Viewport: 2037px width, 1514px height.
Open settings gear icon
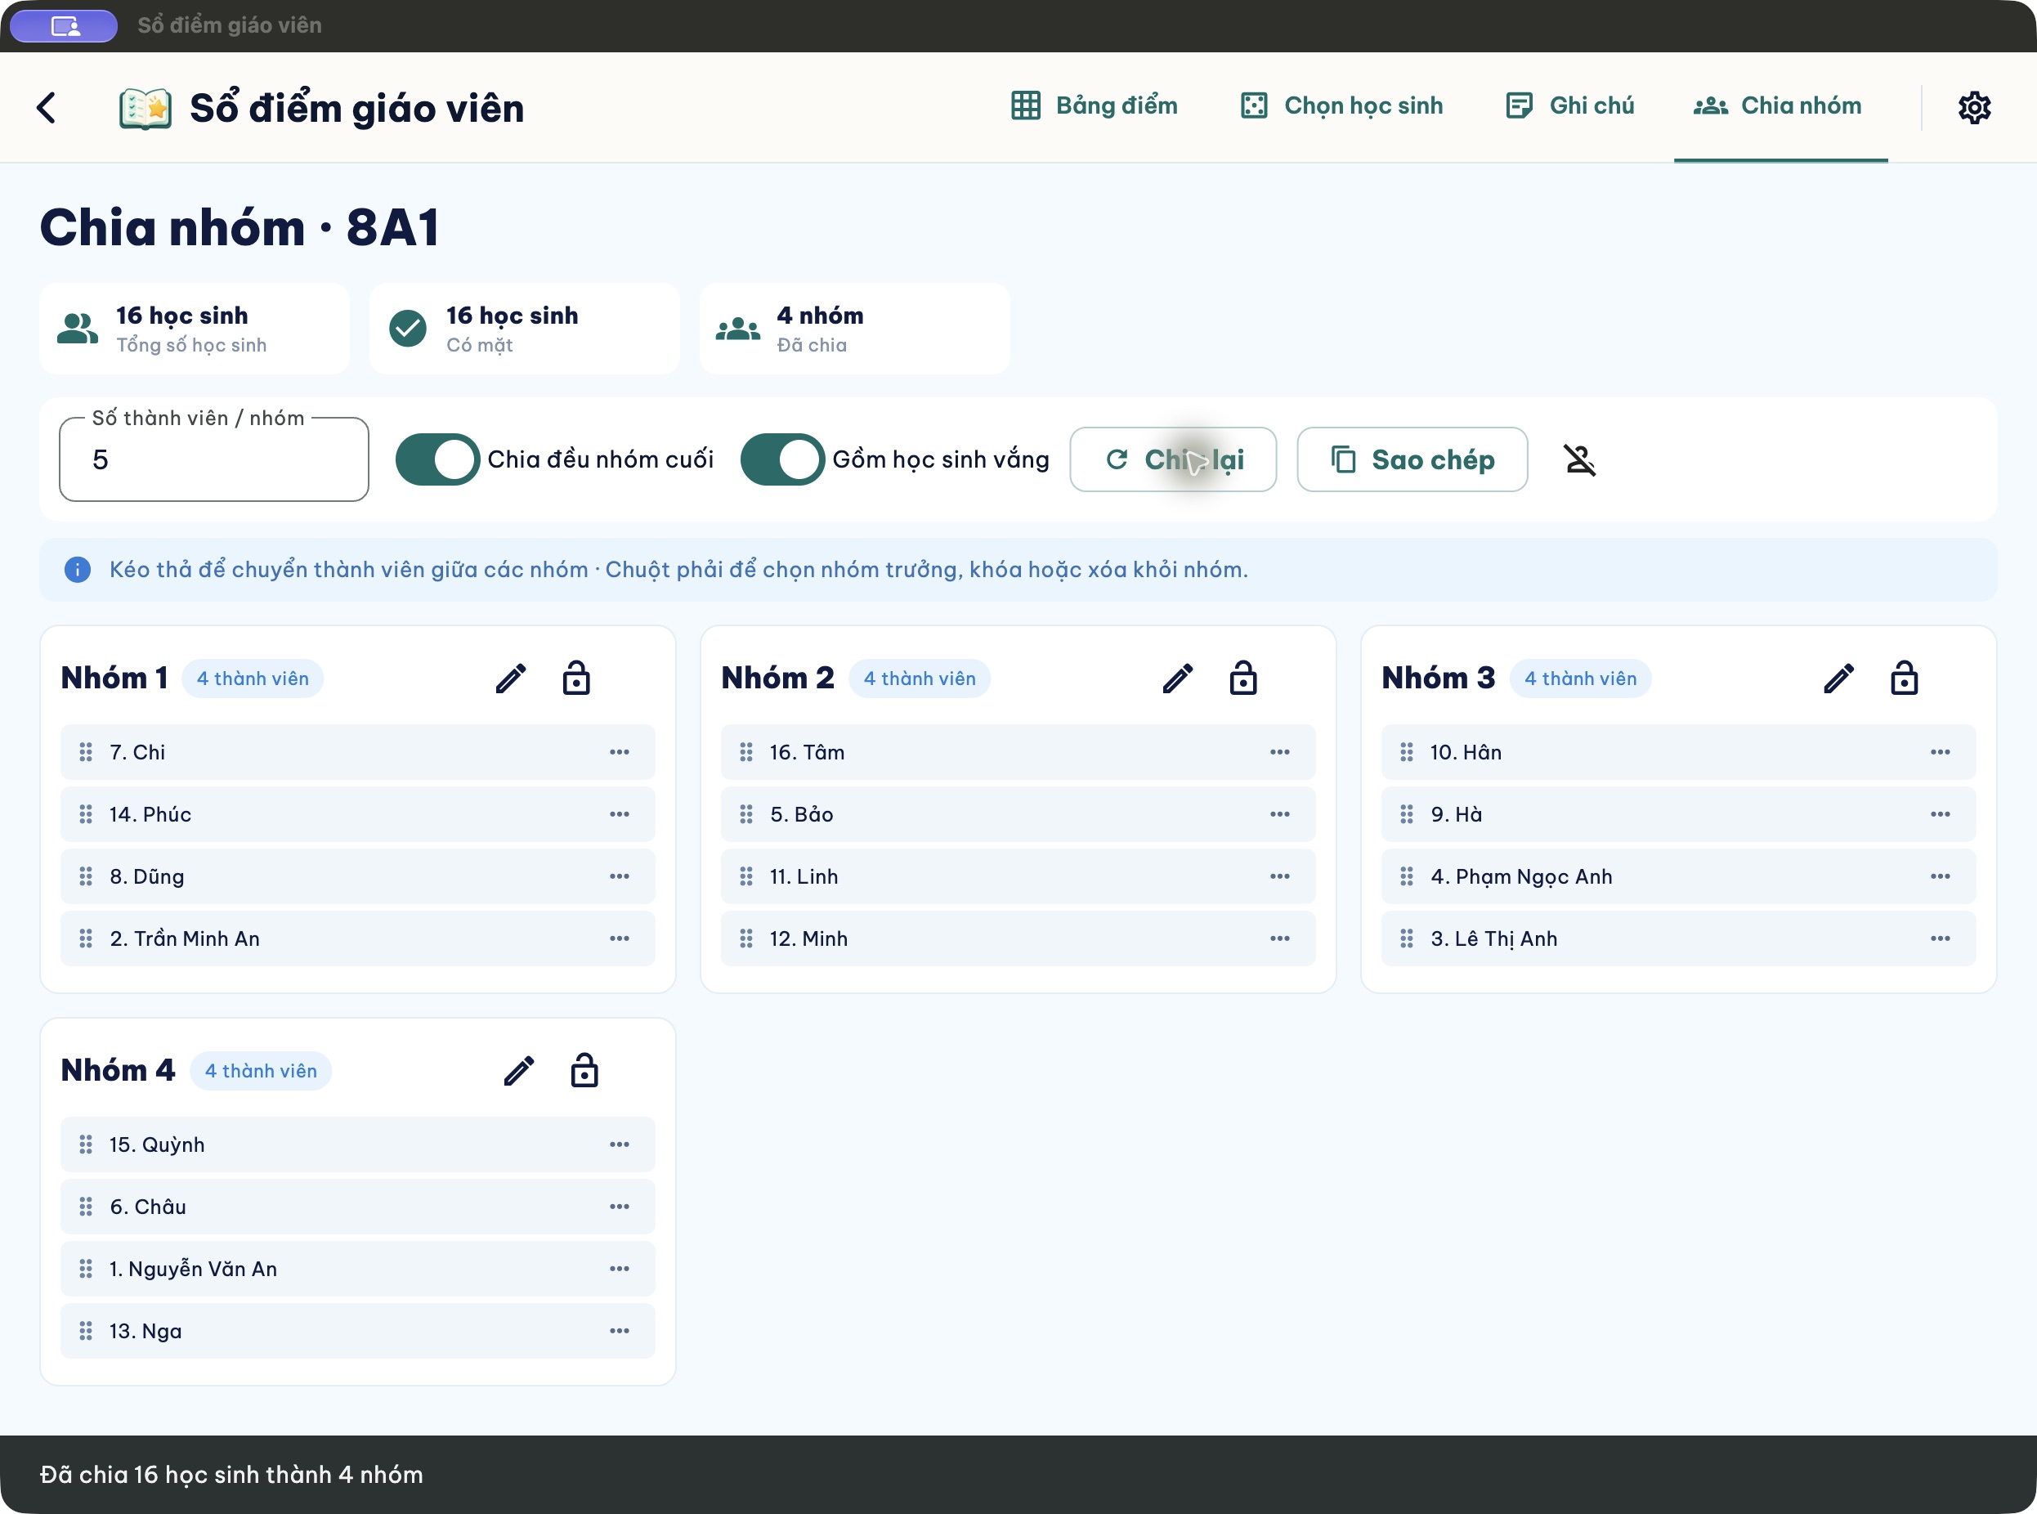click(1974, 107)
